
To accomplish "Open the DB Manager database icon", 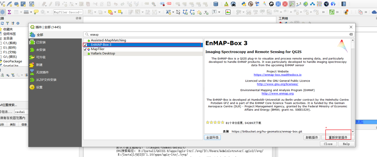I will 216,4.
